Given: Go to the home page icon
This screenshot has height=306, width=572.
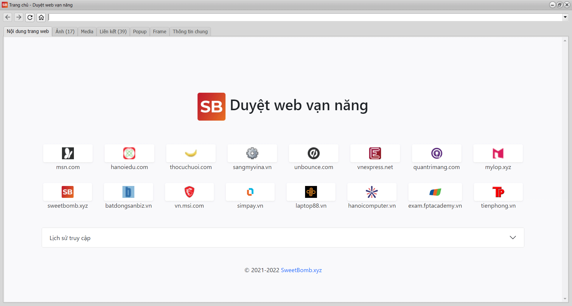Looking at the screenshot, I should pyautogui.click(x=41, y=17).
